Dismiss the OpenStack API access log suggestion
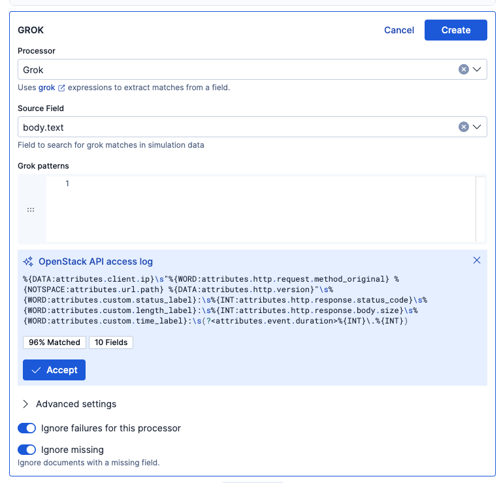This screenshot has width=503, height=483. 477,260
